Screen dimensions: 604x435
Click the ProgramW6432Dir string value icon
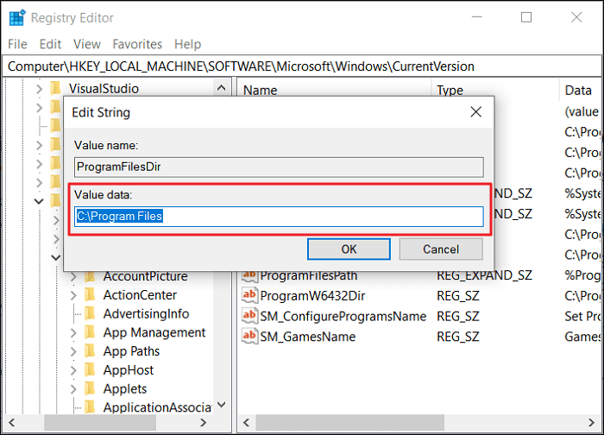[x=250, y=295]
